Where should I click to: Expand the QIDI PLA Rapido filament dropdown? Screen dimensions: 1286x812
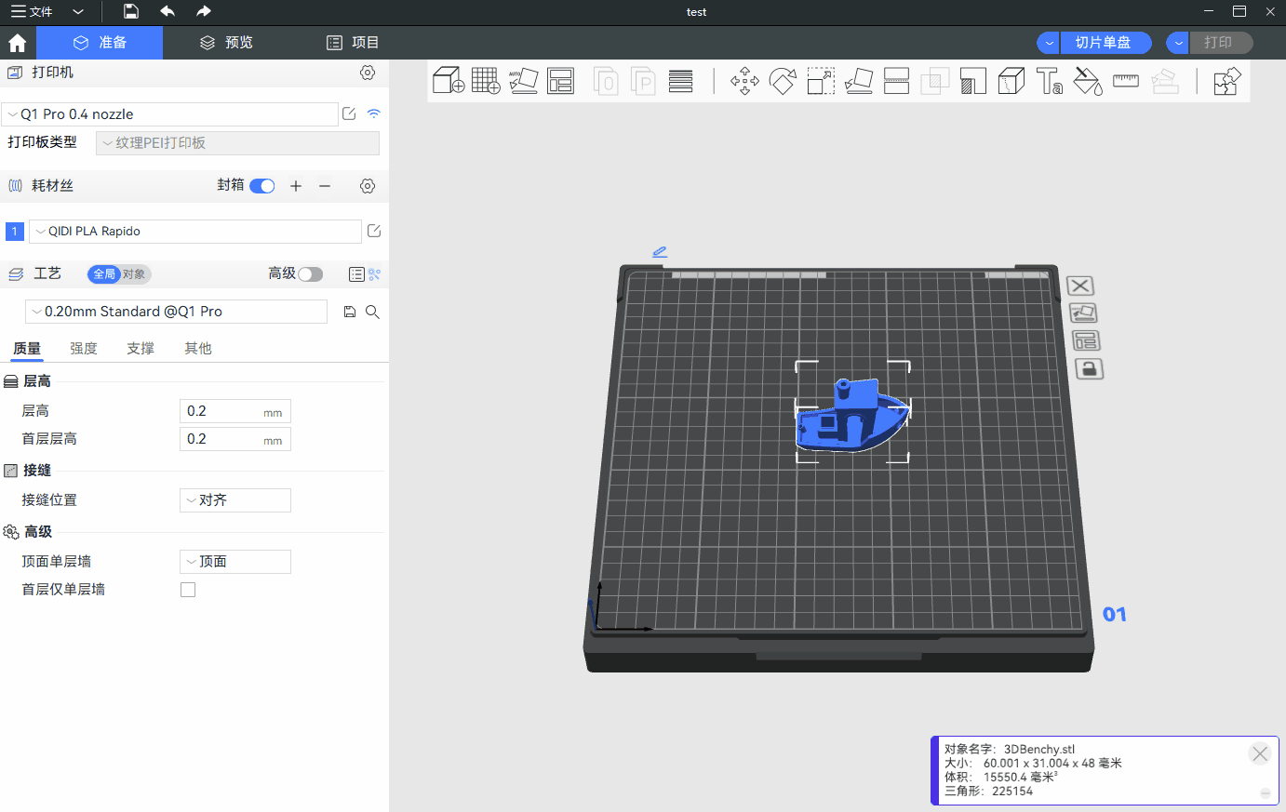(x=195, y=232)
